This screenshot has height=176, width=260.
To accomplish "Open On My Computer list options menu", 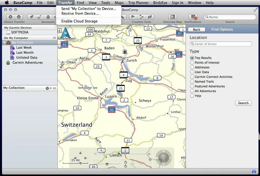I will pyautogui.click(x=54, y=38).
